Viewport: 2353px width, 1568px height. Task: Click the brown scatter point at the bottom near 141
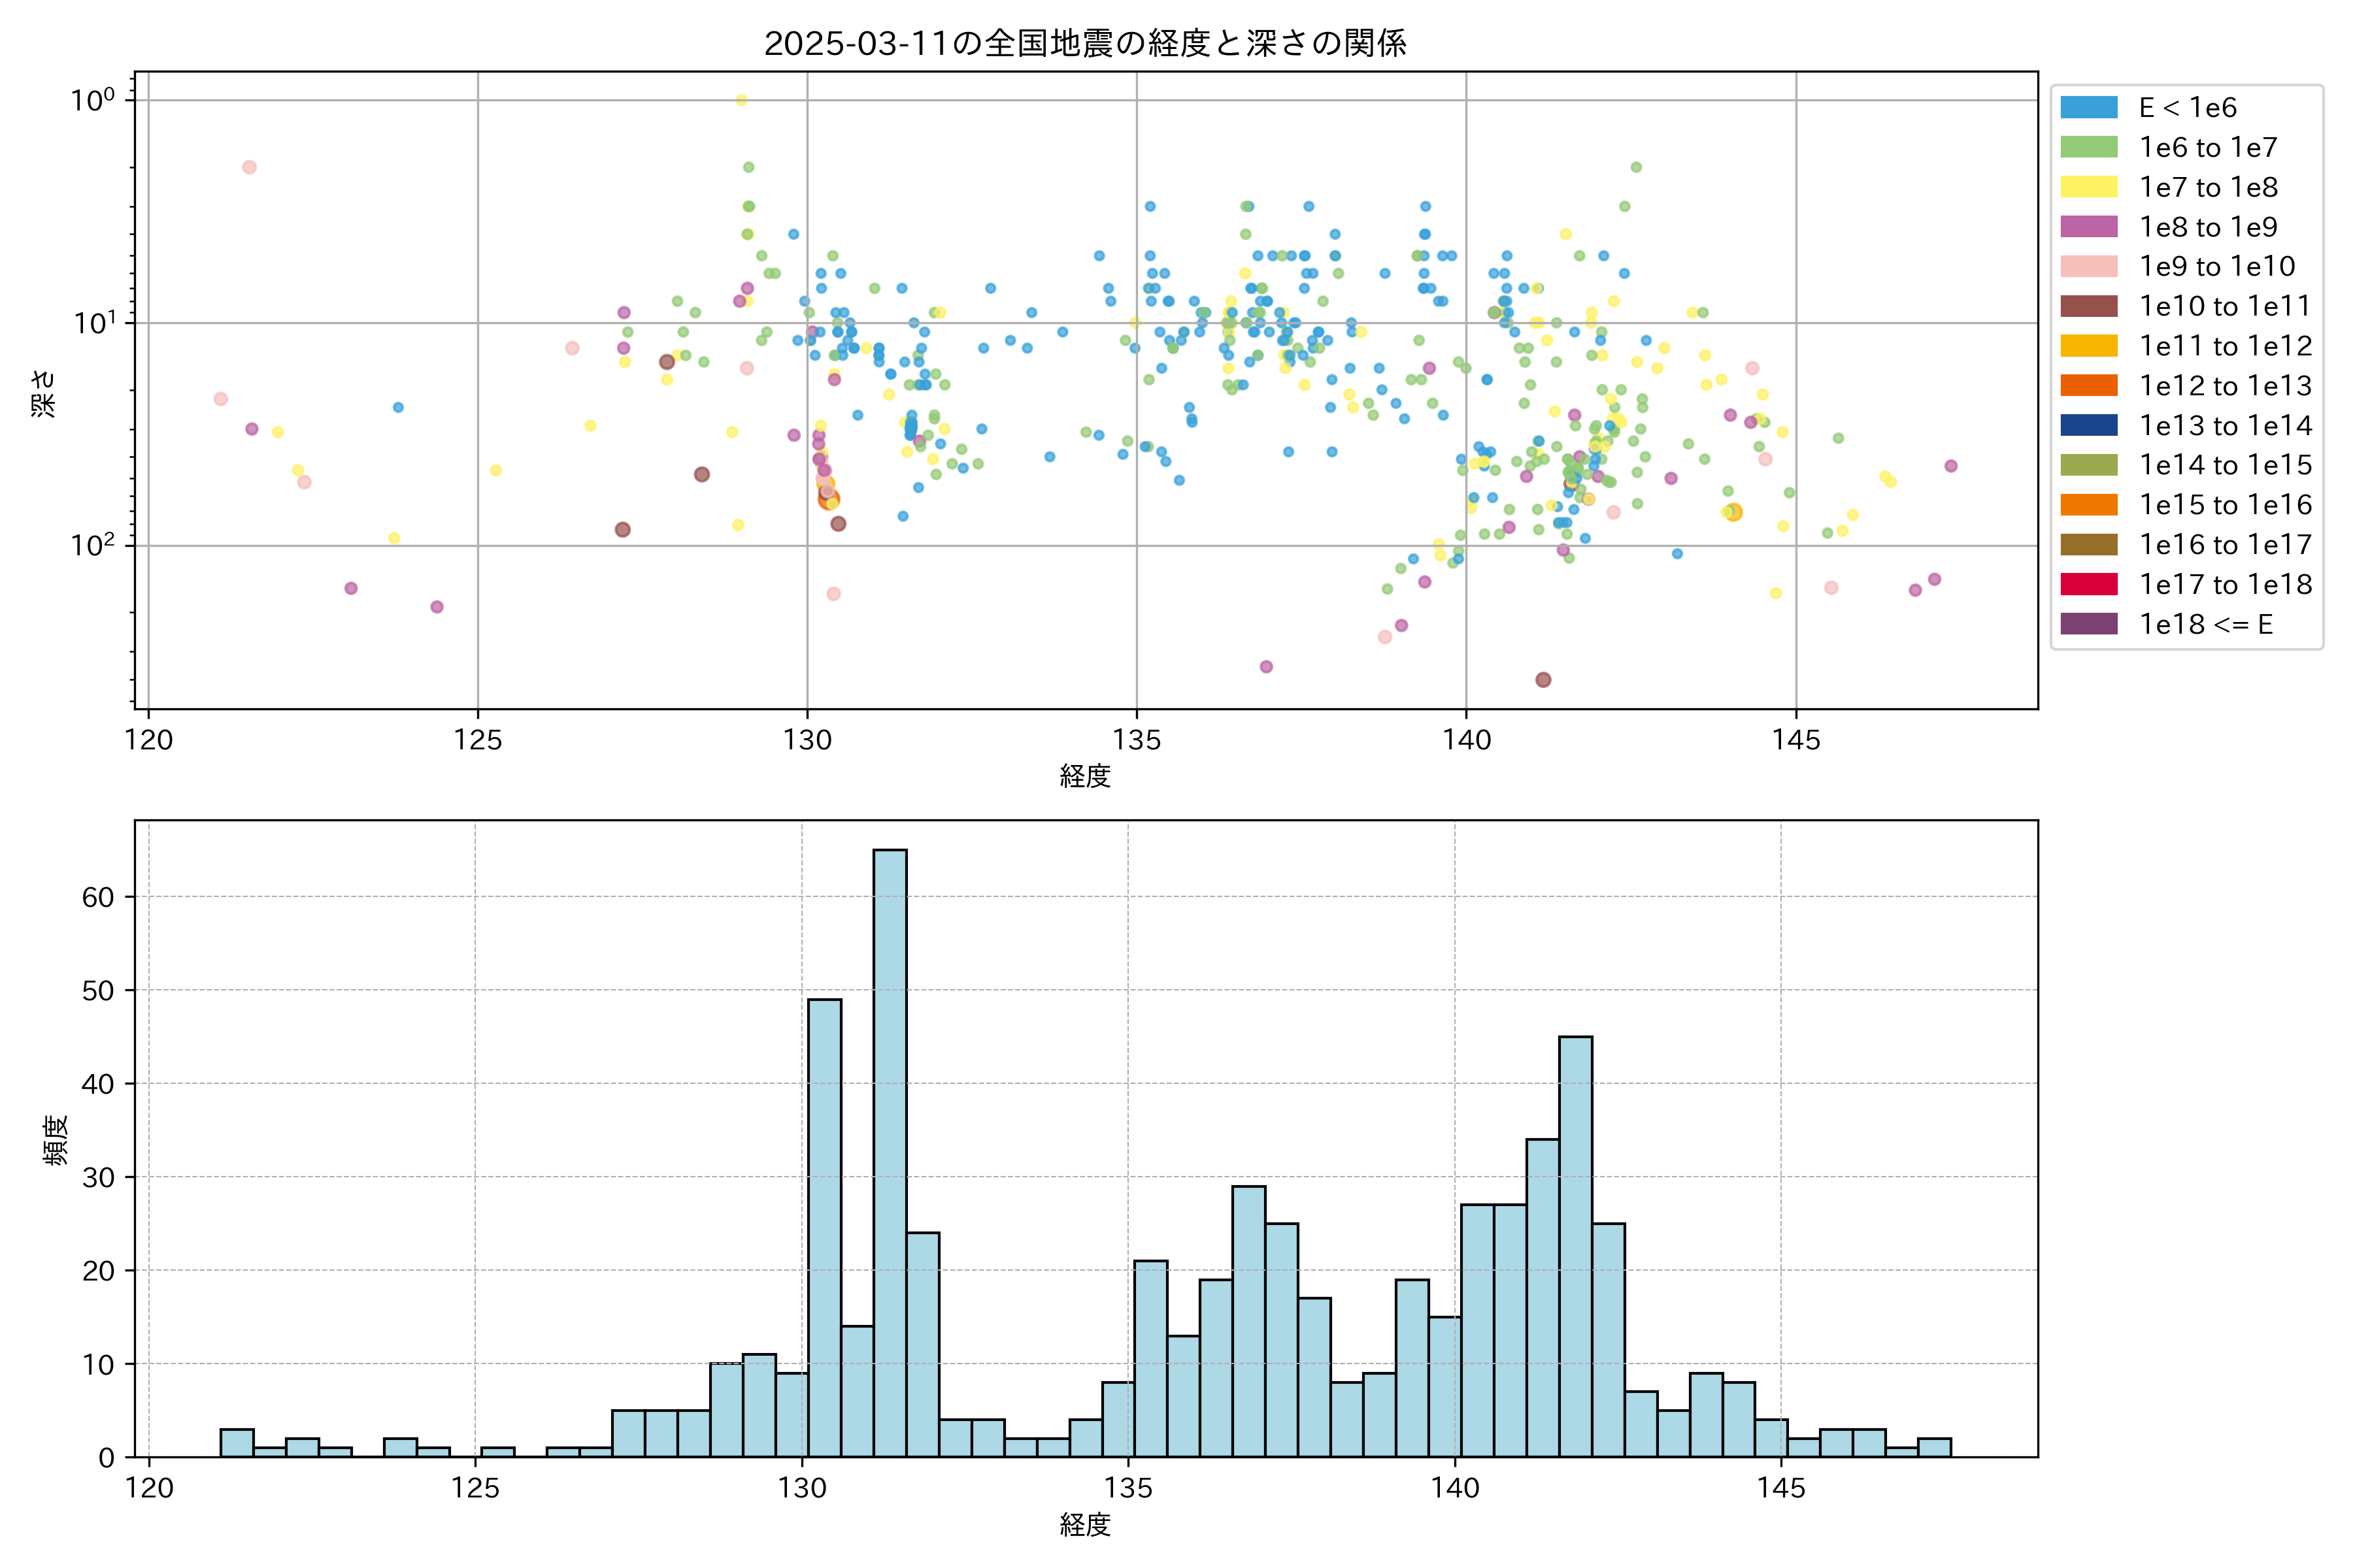[x=1543, y=680]
